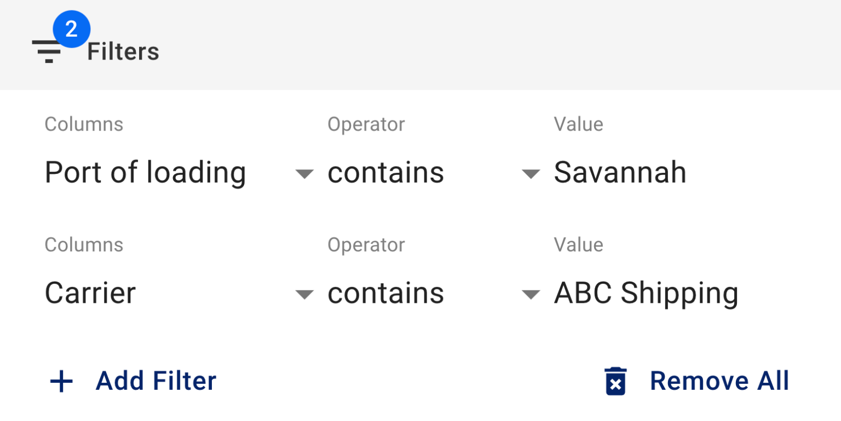Image resolution: width=841 pixels, height=421 pixels.
Task: Open the Port of loading column dropdown arrow
Action: point(304,174)
